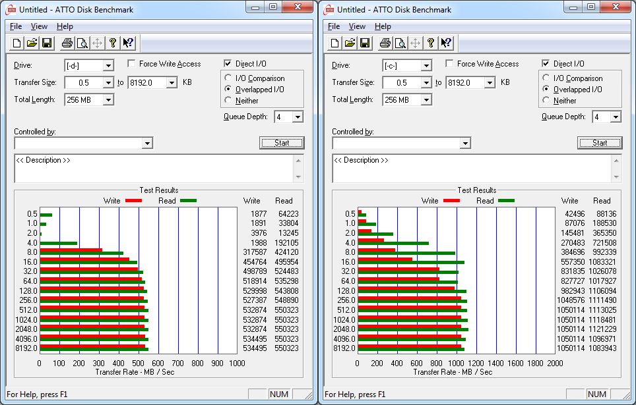Open Controlled by dropdown in right window
This screenshot has height=405, width=636.
(465, 143)
